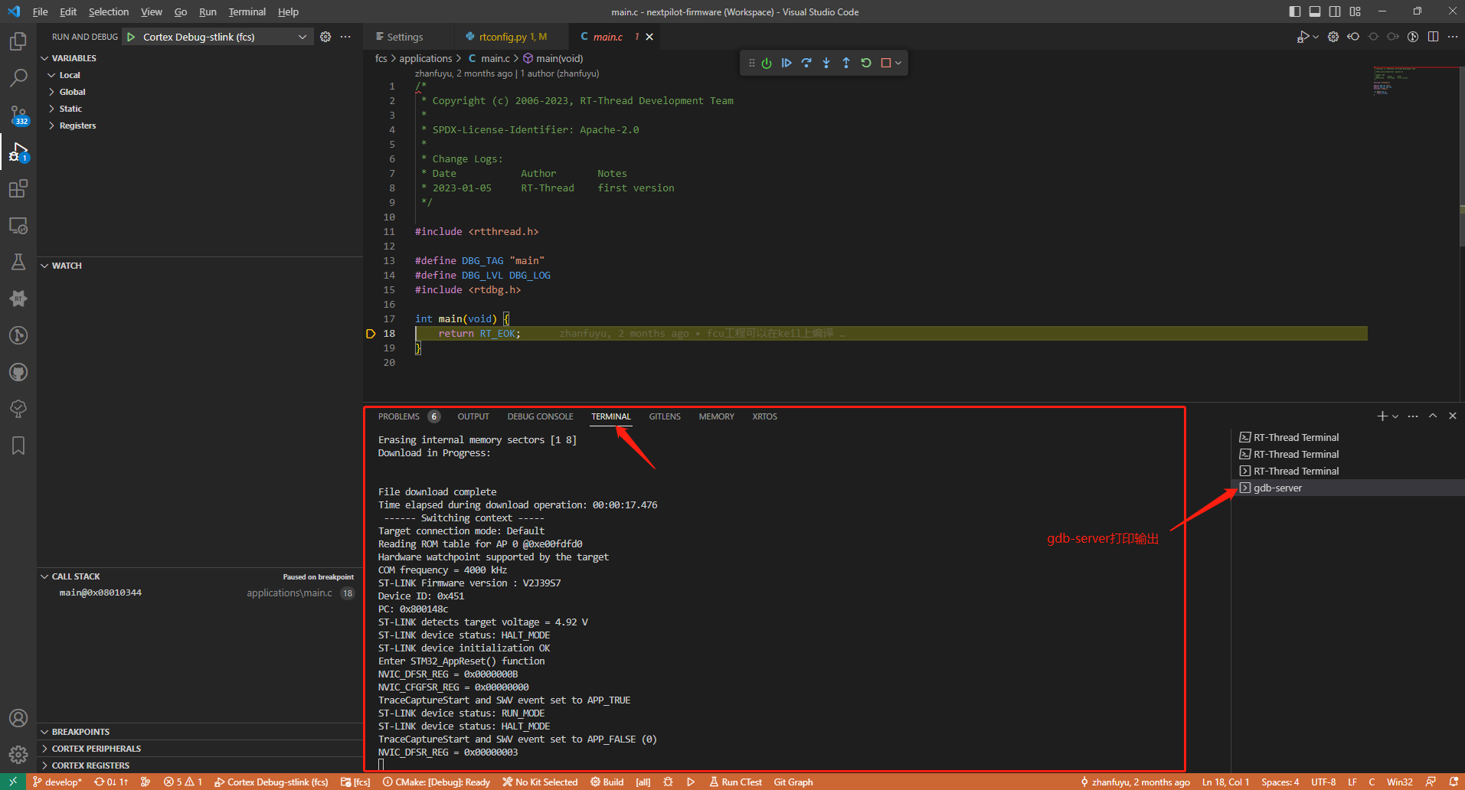The width and height of the screenshot is (1465, 790).
Task: Click the applications breadcrumb segment
Action: click(426, 58)
